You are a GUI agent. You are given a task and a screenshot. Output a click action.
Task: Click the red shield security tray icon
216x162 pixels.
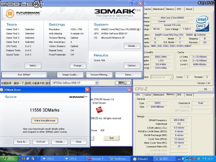195,159
